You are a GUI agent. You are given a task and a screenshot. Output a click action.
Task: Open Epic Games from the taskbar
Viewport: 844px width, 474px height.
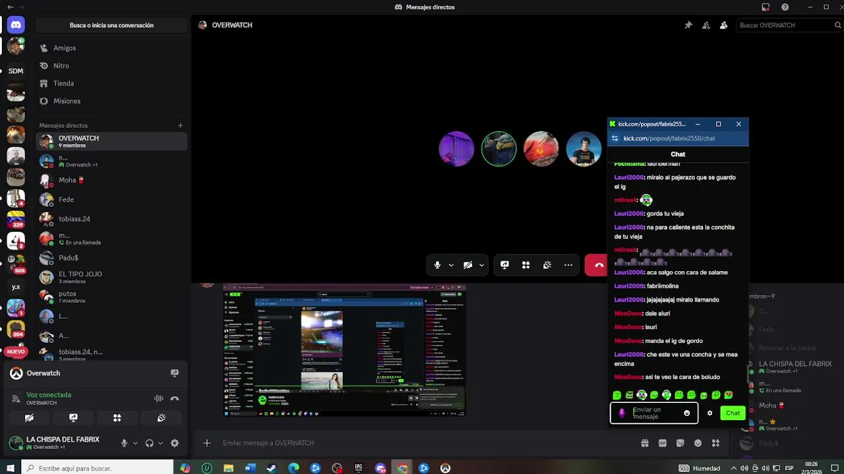point(359,468)
